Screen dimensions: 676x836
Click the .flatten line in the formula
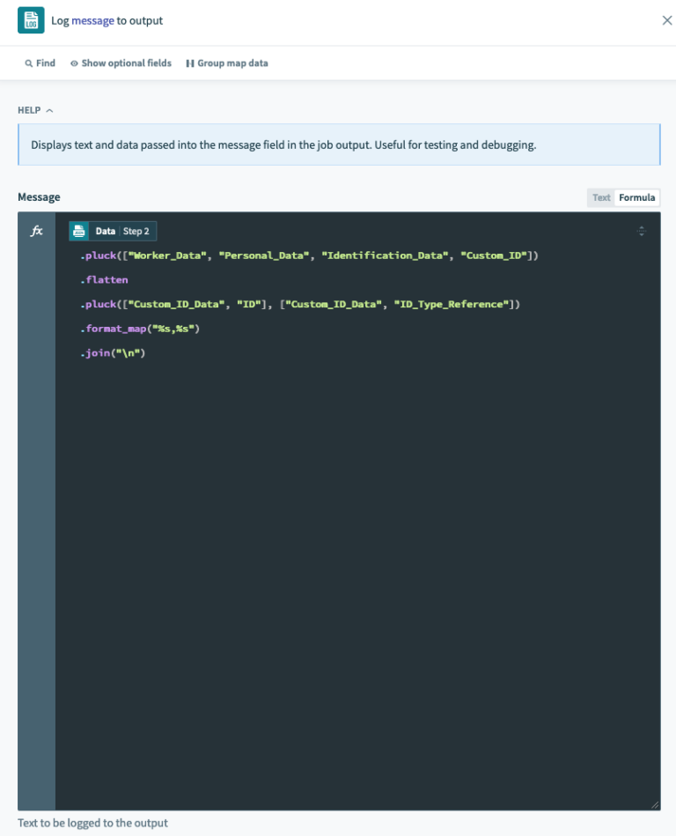104,280
